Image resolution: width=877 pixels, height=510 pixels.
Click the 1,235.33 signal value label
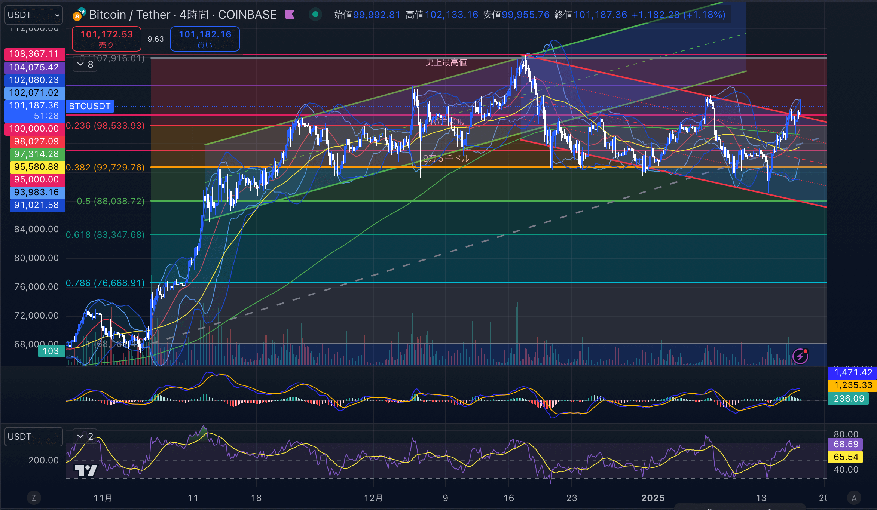click(853, 385)
